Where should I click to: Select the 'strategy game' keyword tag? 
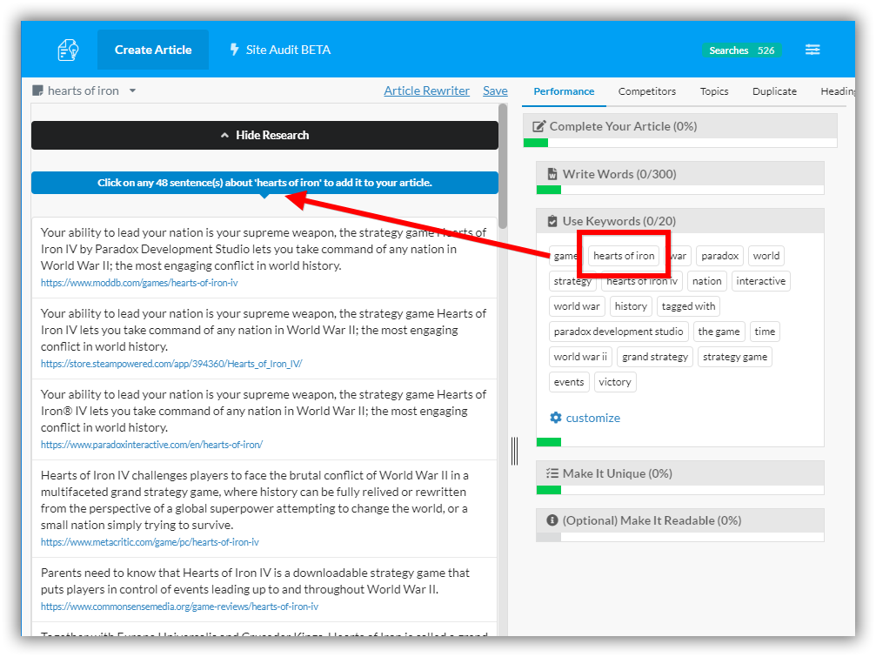pos(735,357)
